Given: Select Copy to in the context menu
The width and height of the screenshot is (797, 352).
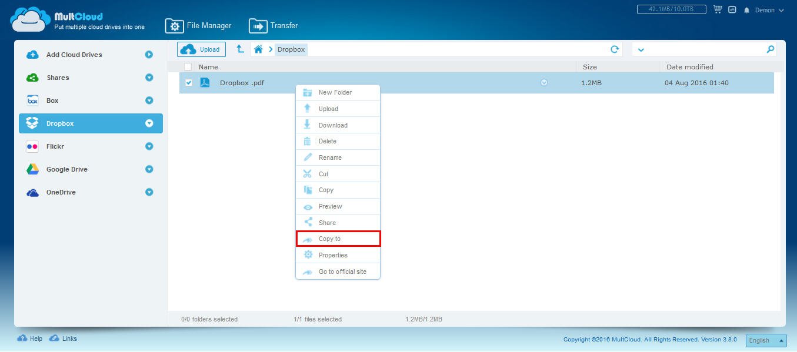Looking at the screenshot, I should [338, 239].
